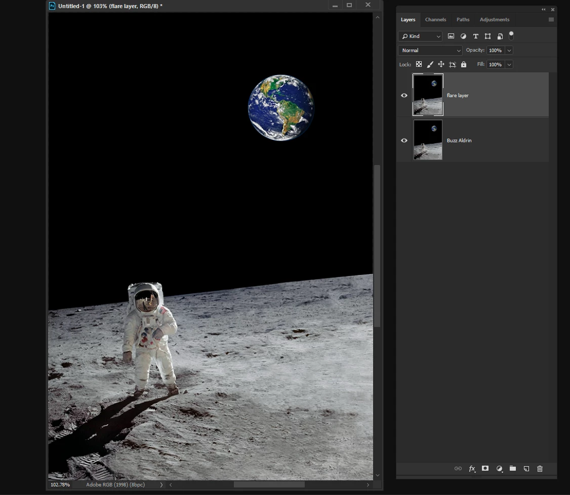Image resolution: width=570 pixels, height=495 pixels.
Task: Click vertical scrollbar down arrow
Action: pos(377,475)
